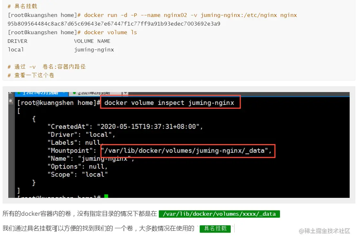Click the "docker volume ls" command in code block

tap(111, 32)
